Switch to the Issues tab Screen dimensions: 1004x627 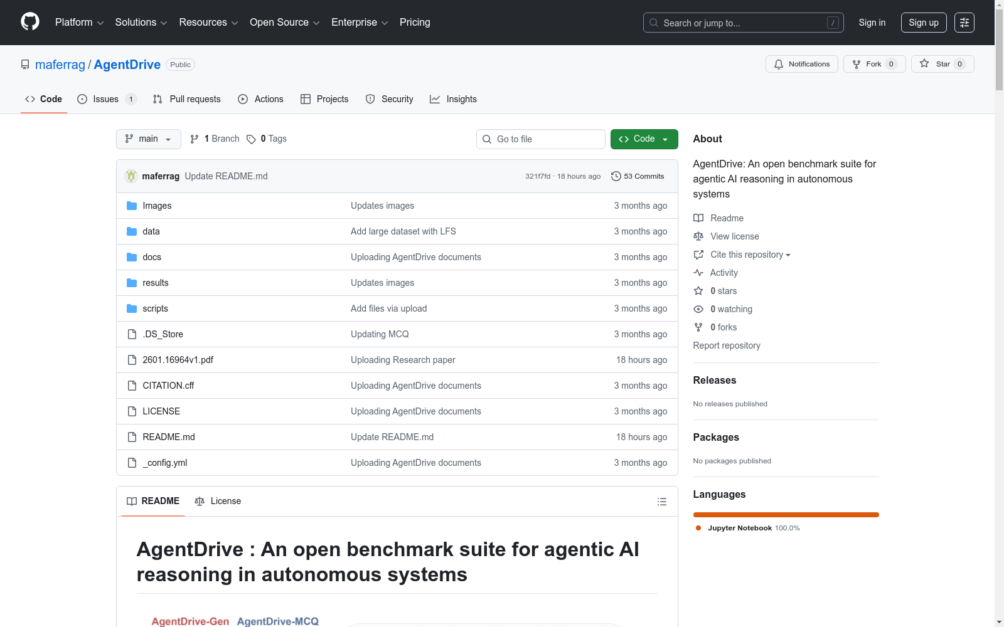(x=107, y=99)
